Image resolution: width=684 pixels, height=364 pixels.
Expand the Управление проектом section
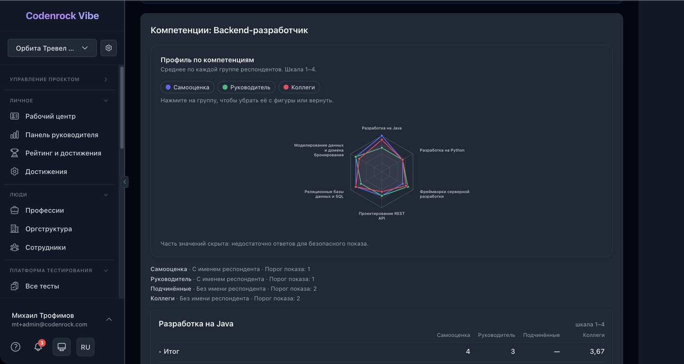point(59,79)
